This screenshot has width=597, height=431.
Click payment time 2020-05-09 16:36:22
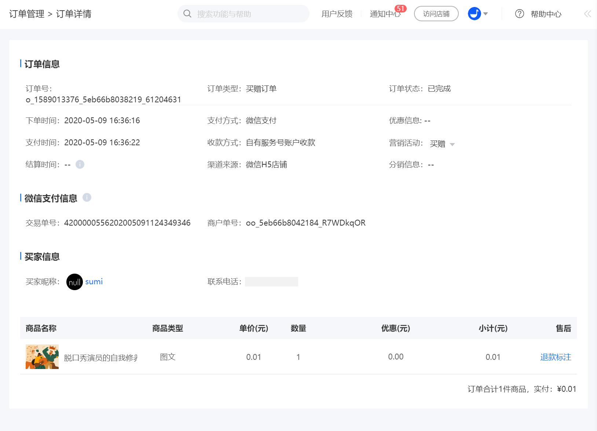coord(102,143)
